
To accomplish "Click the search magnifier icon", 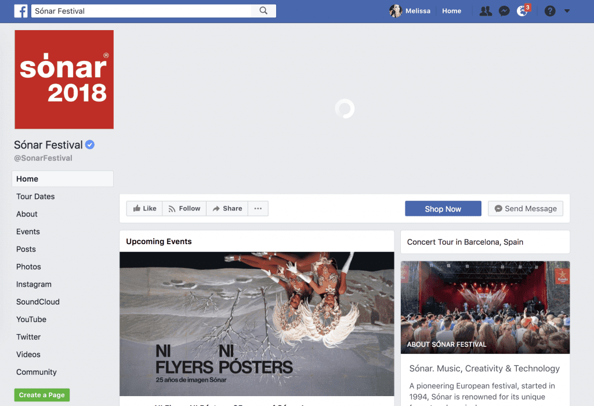I will point(263,11).
